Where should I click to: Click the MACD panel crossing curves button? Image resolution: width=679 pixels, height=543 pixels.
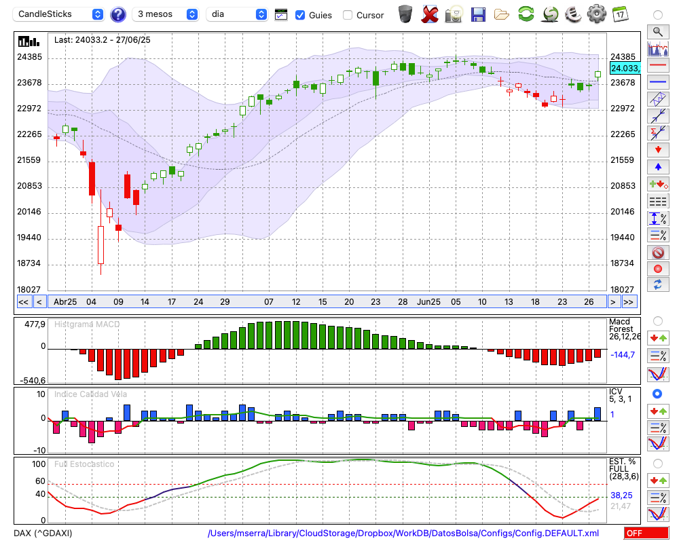(x=658, y=374)
